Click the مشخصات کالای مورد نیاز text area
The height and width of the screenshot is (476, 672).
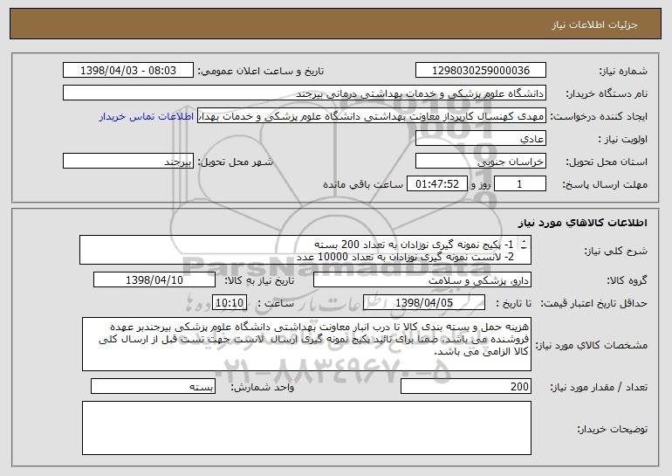pyautogui.click(x=306, y=344)
